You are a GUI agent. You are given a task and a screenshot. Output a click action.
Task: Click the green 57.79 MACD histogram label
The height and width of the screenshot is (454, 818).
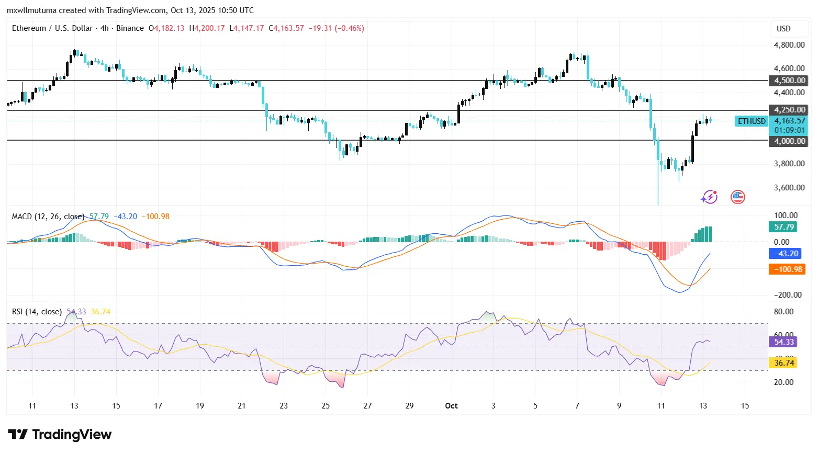point(784,227)
